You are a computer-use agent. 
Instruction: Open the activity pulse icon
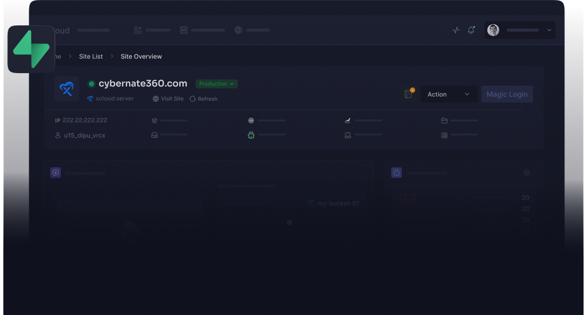pyautogui.click(x=456, y=30)
